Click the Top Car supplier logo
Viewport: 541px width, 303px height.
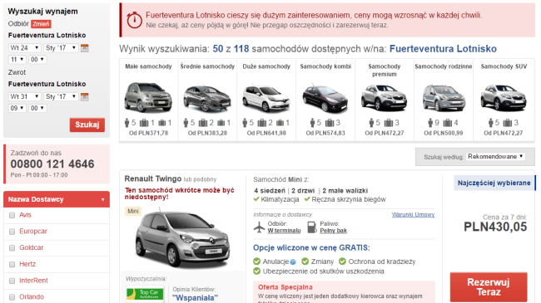click(x=145, y=294)
